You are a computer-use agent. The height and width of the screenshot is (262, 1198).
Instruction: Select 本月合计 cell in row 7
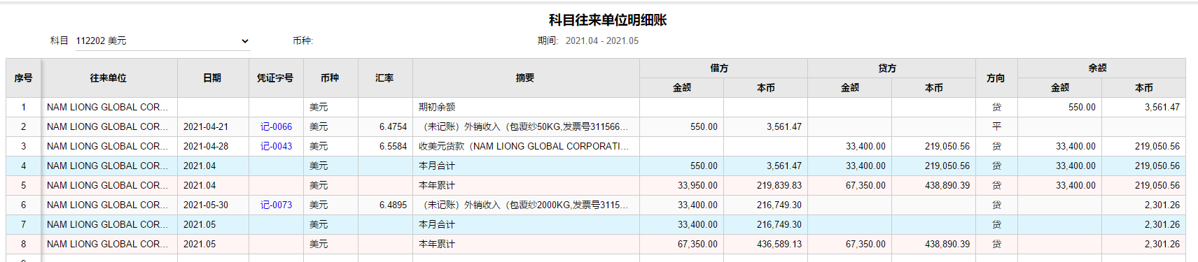[526, 224]
